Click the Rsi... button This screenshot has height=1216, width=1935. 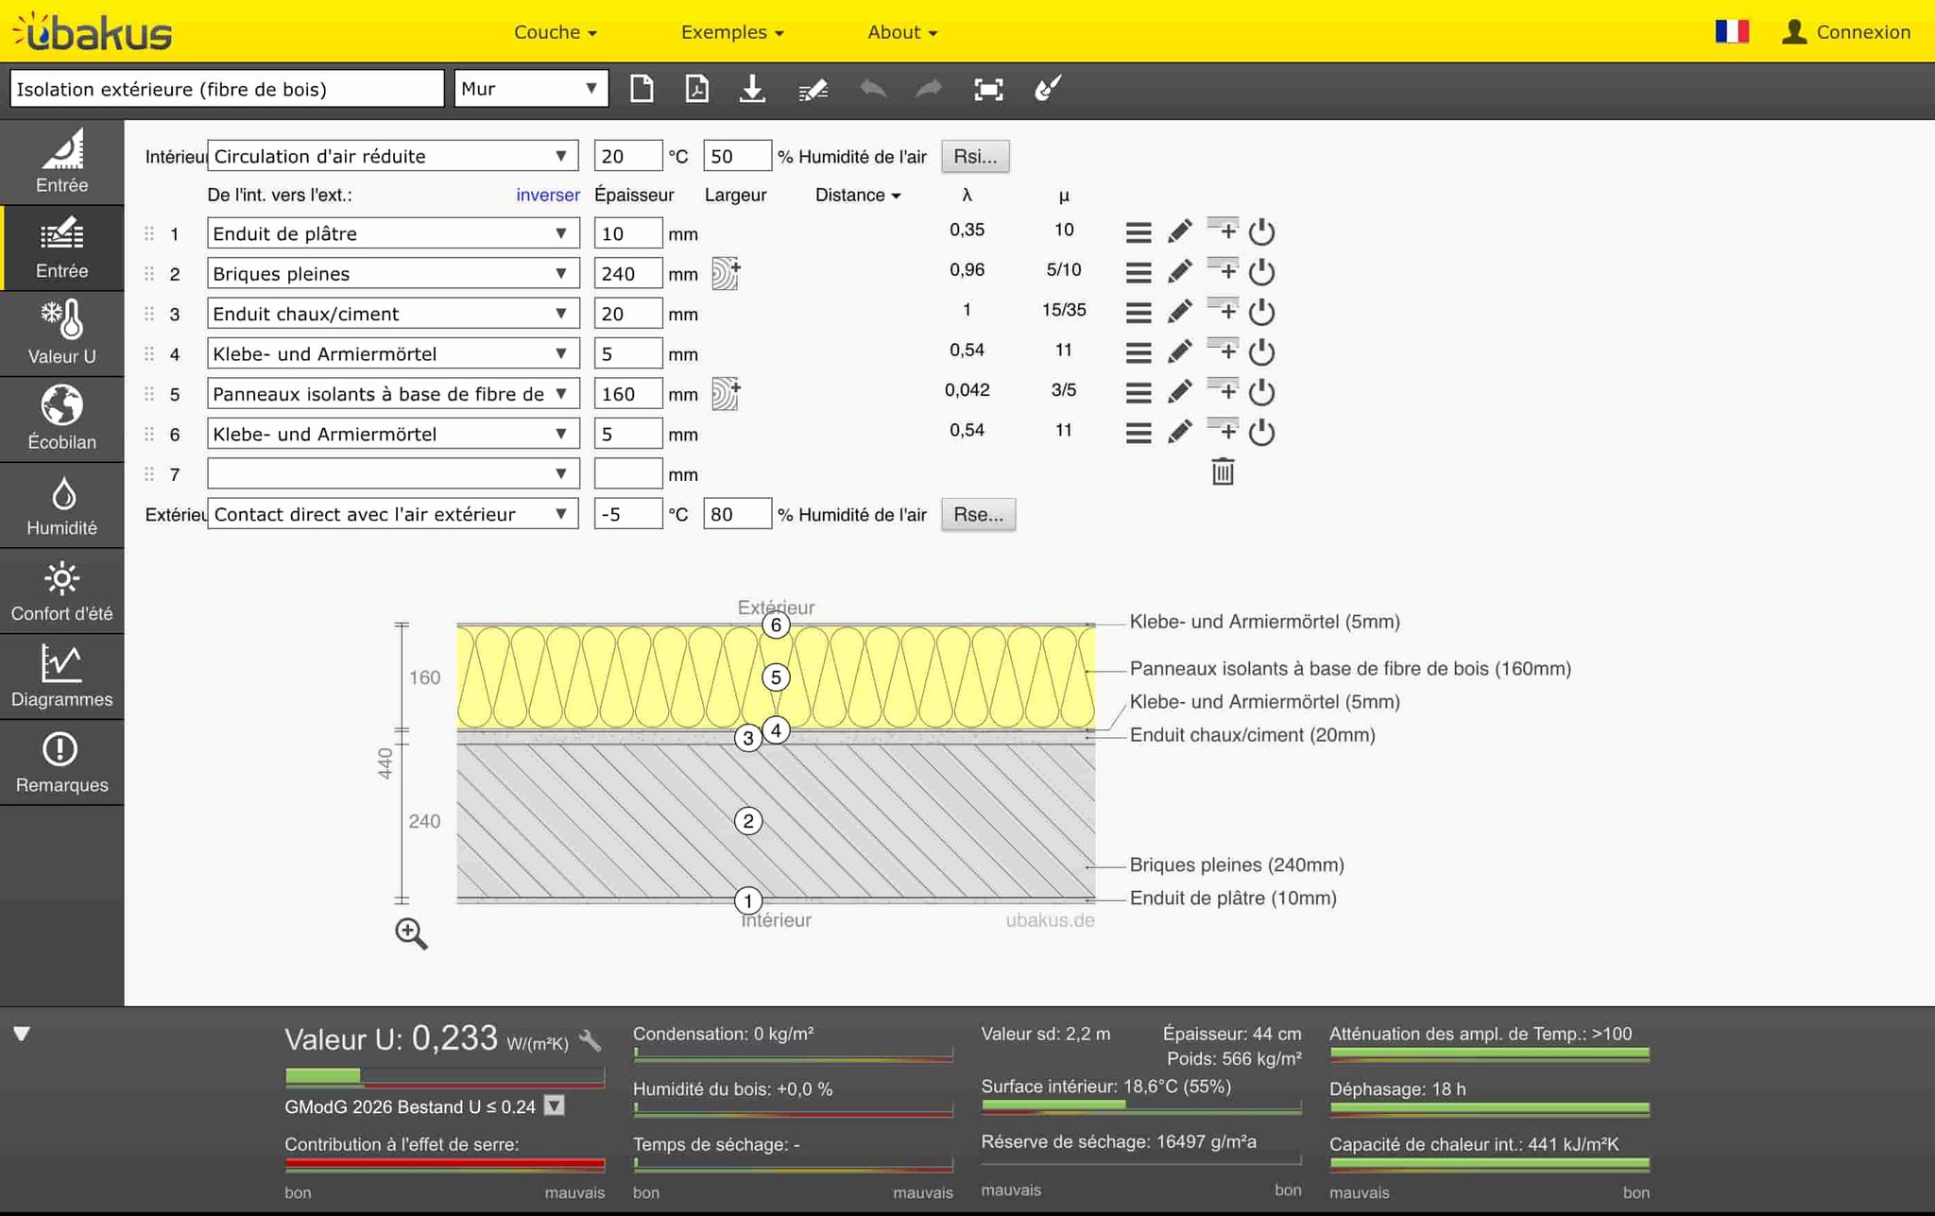pyautogui.click(x=975, y=156)
